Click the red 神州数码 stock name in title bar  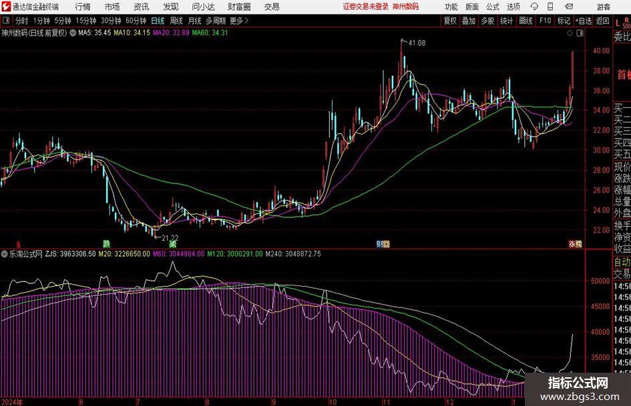[405, 7]
